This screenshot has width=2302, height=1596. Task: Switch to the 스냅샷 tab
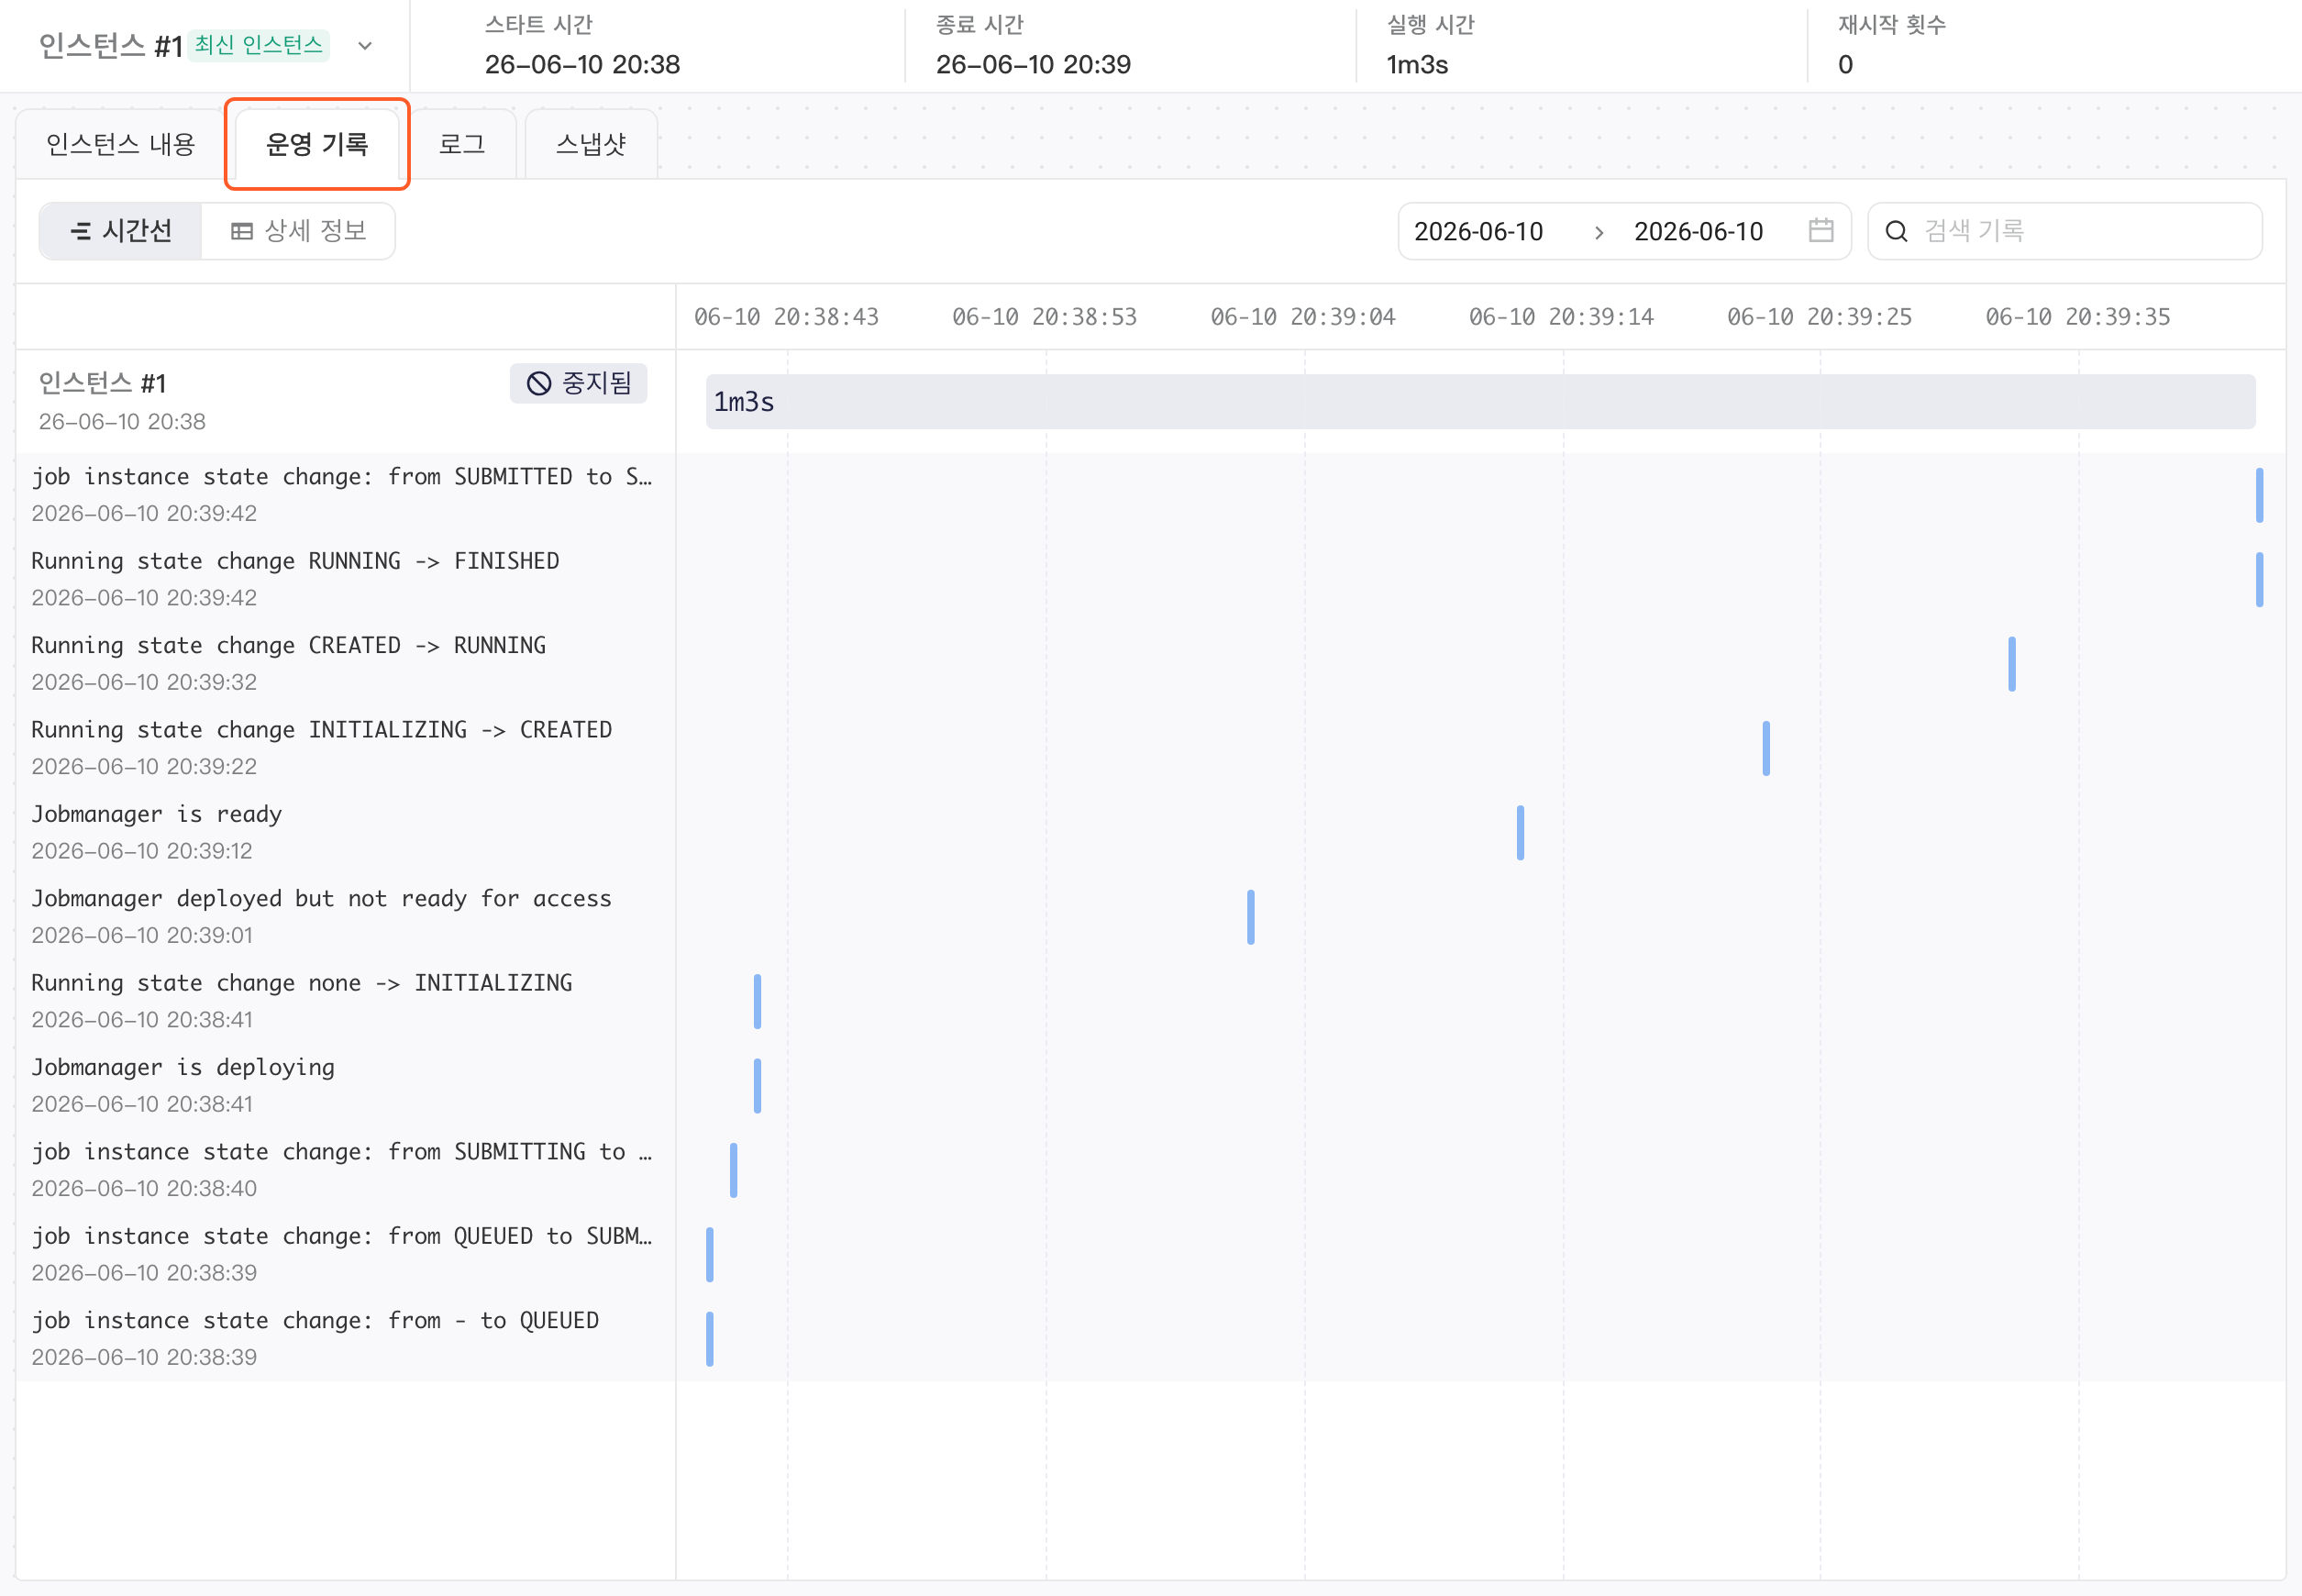coord(591,144)
